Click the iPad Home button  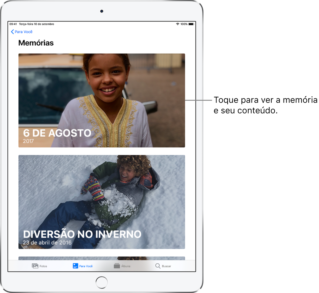102,282
